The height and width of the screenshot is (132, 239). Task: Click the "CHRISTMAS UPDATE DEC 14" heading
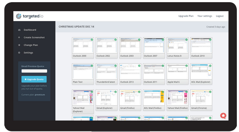pyautogui.click(x=76, y=27)
